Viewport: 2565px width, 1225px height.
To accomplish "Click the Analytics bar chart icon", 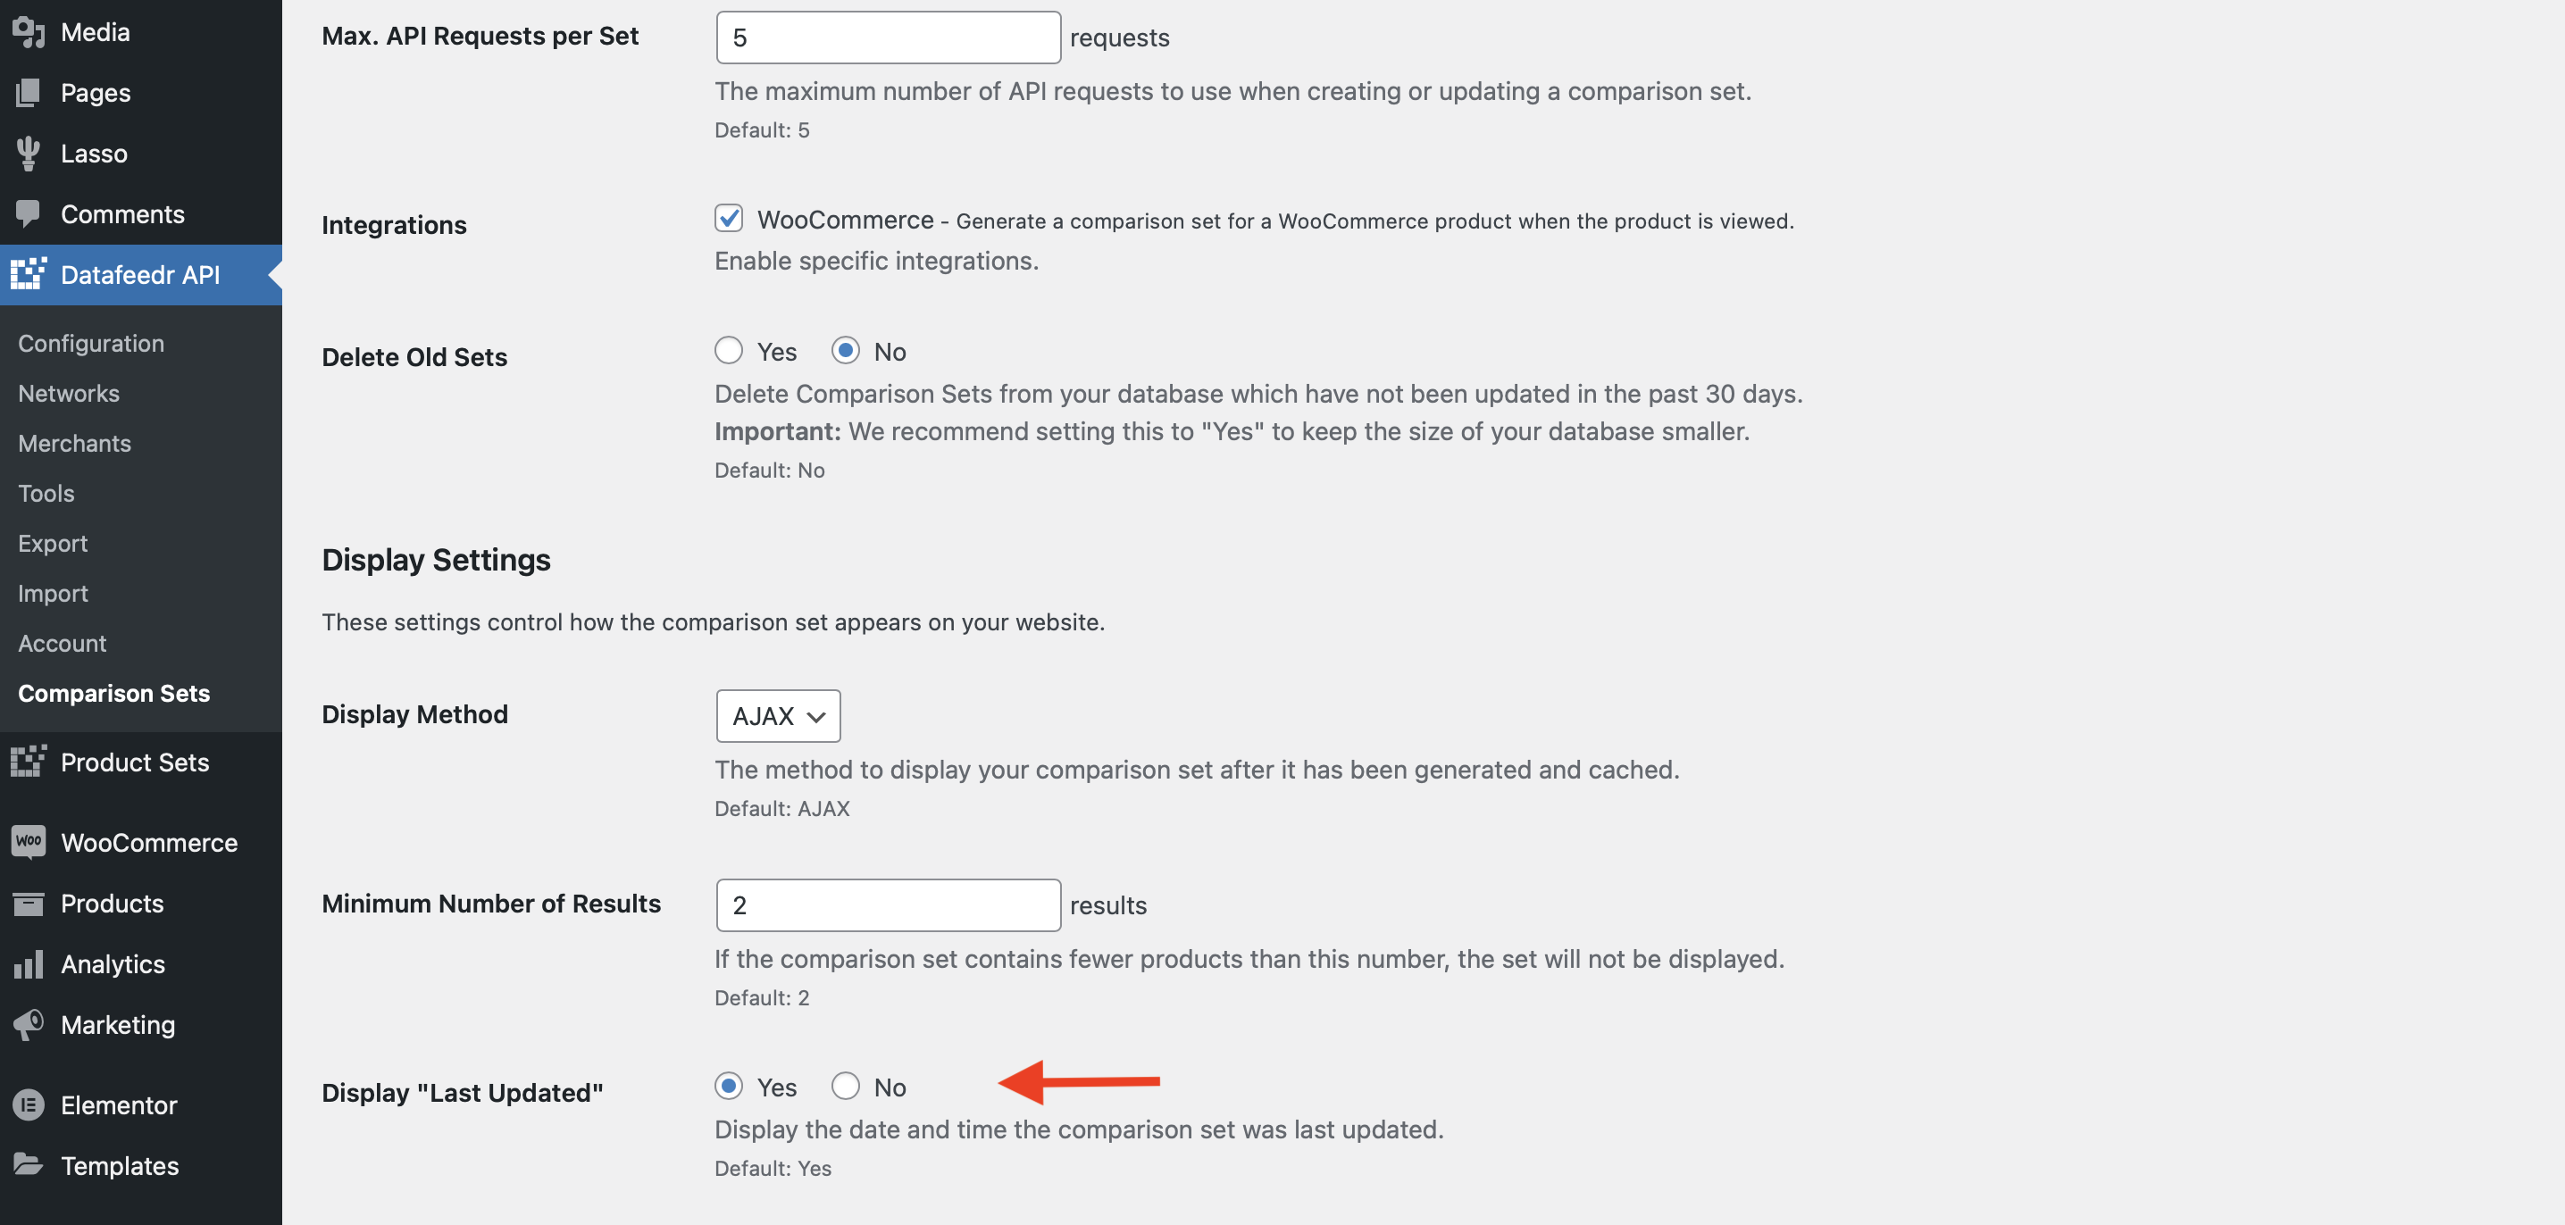I will tap(29, 963).
